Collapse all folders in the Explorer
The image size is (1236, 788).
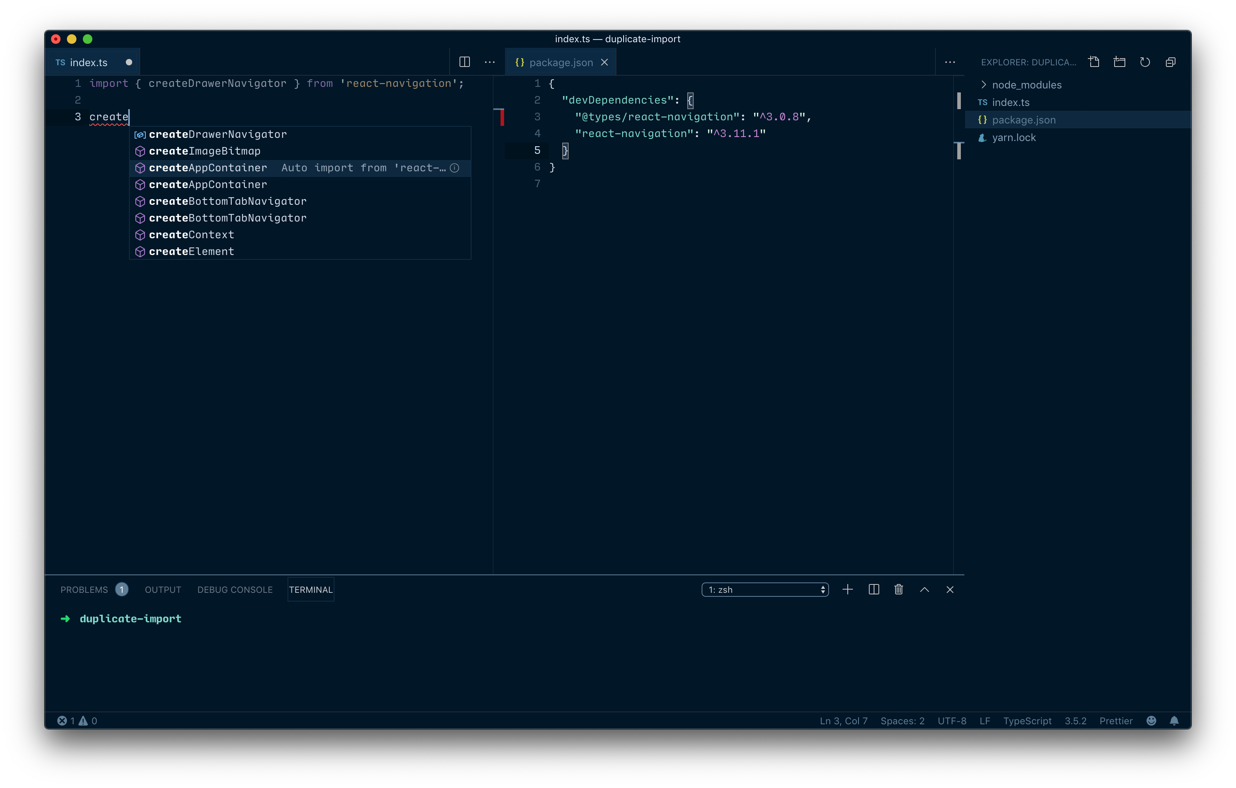tap(1171, 62)
